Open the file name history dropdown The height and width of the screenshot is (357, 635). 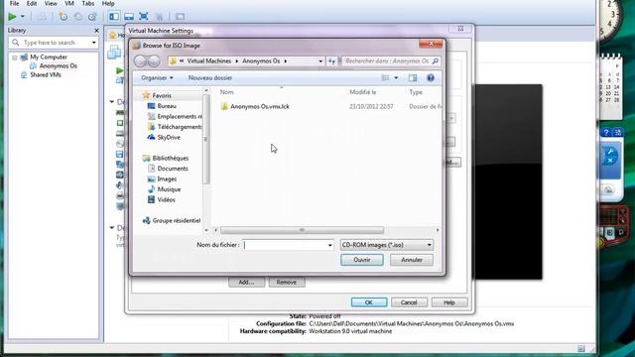tap(329, 245)
